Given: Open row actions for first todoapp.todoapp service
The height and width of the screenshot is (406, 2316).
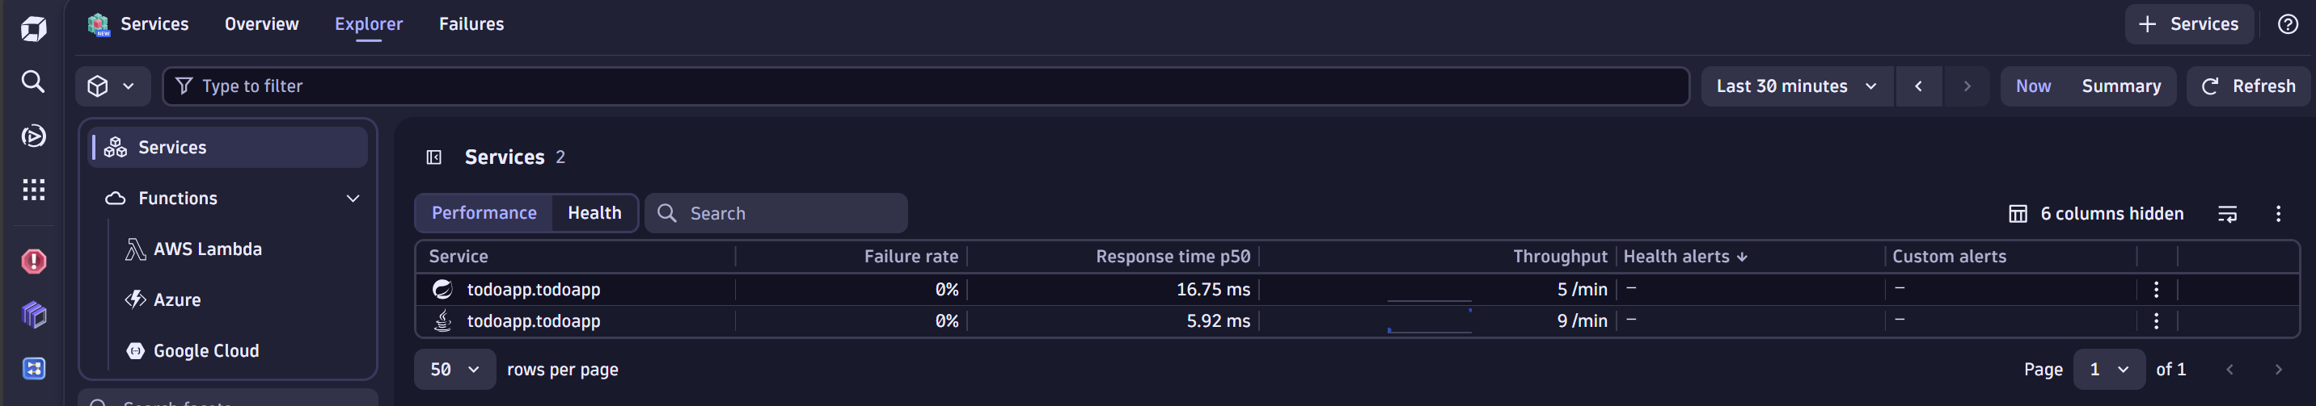Looking at the screenshot, I should point(2156,289).
